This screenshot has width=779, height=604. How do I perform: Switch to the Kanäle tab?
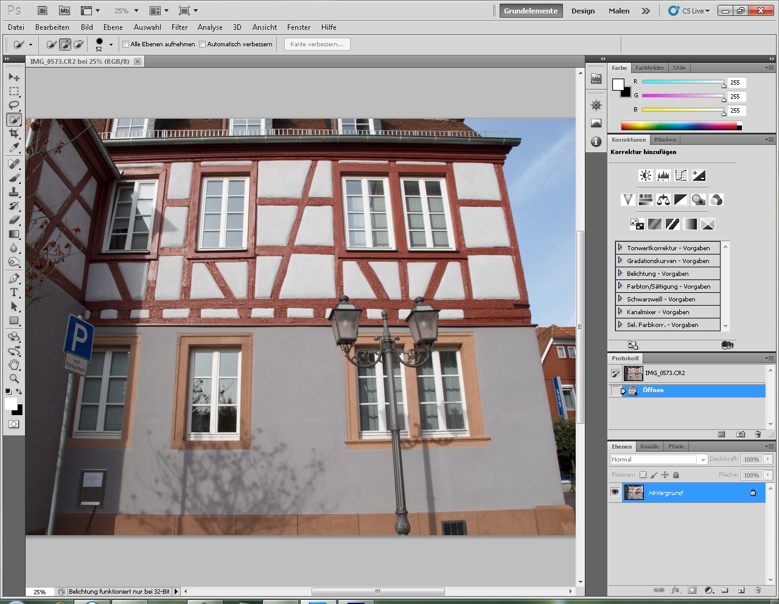point(649,446)
